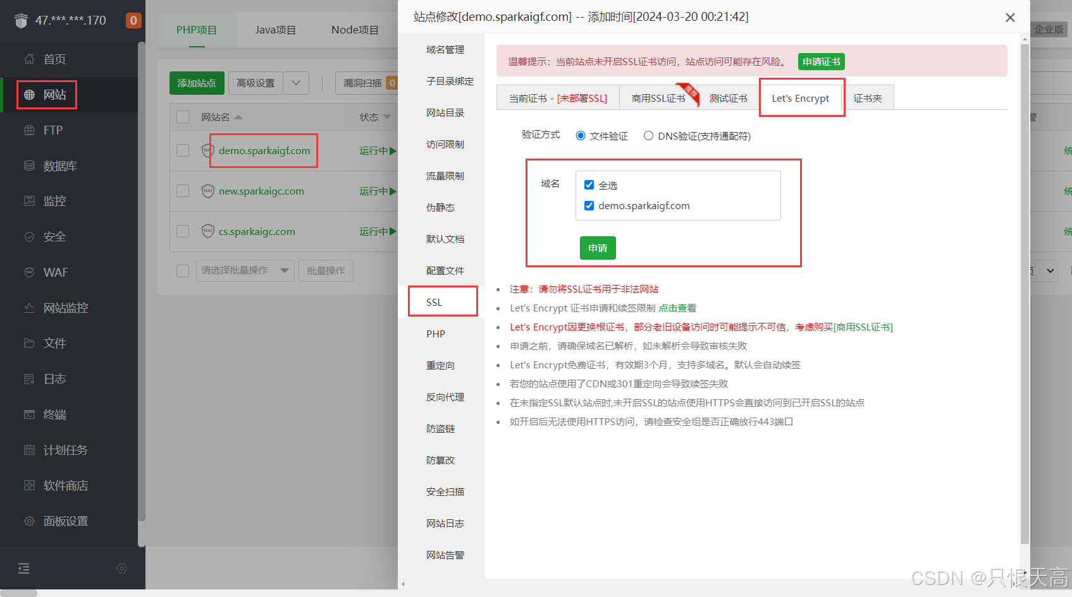Click the terminal icon beside 终端
Viewport: 1072px width, 597px height.
29,414
